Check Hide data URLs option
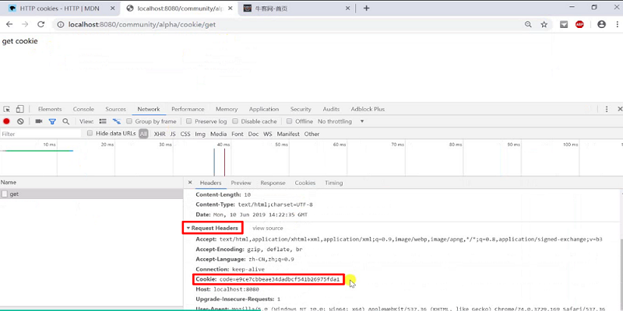The width and height of the screenshot is (623, 311). pyautogui.click(x=90, y=133)
